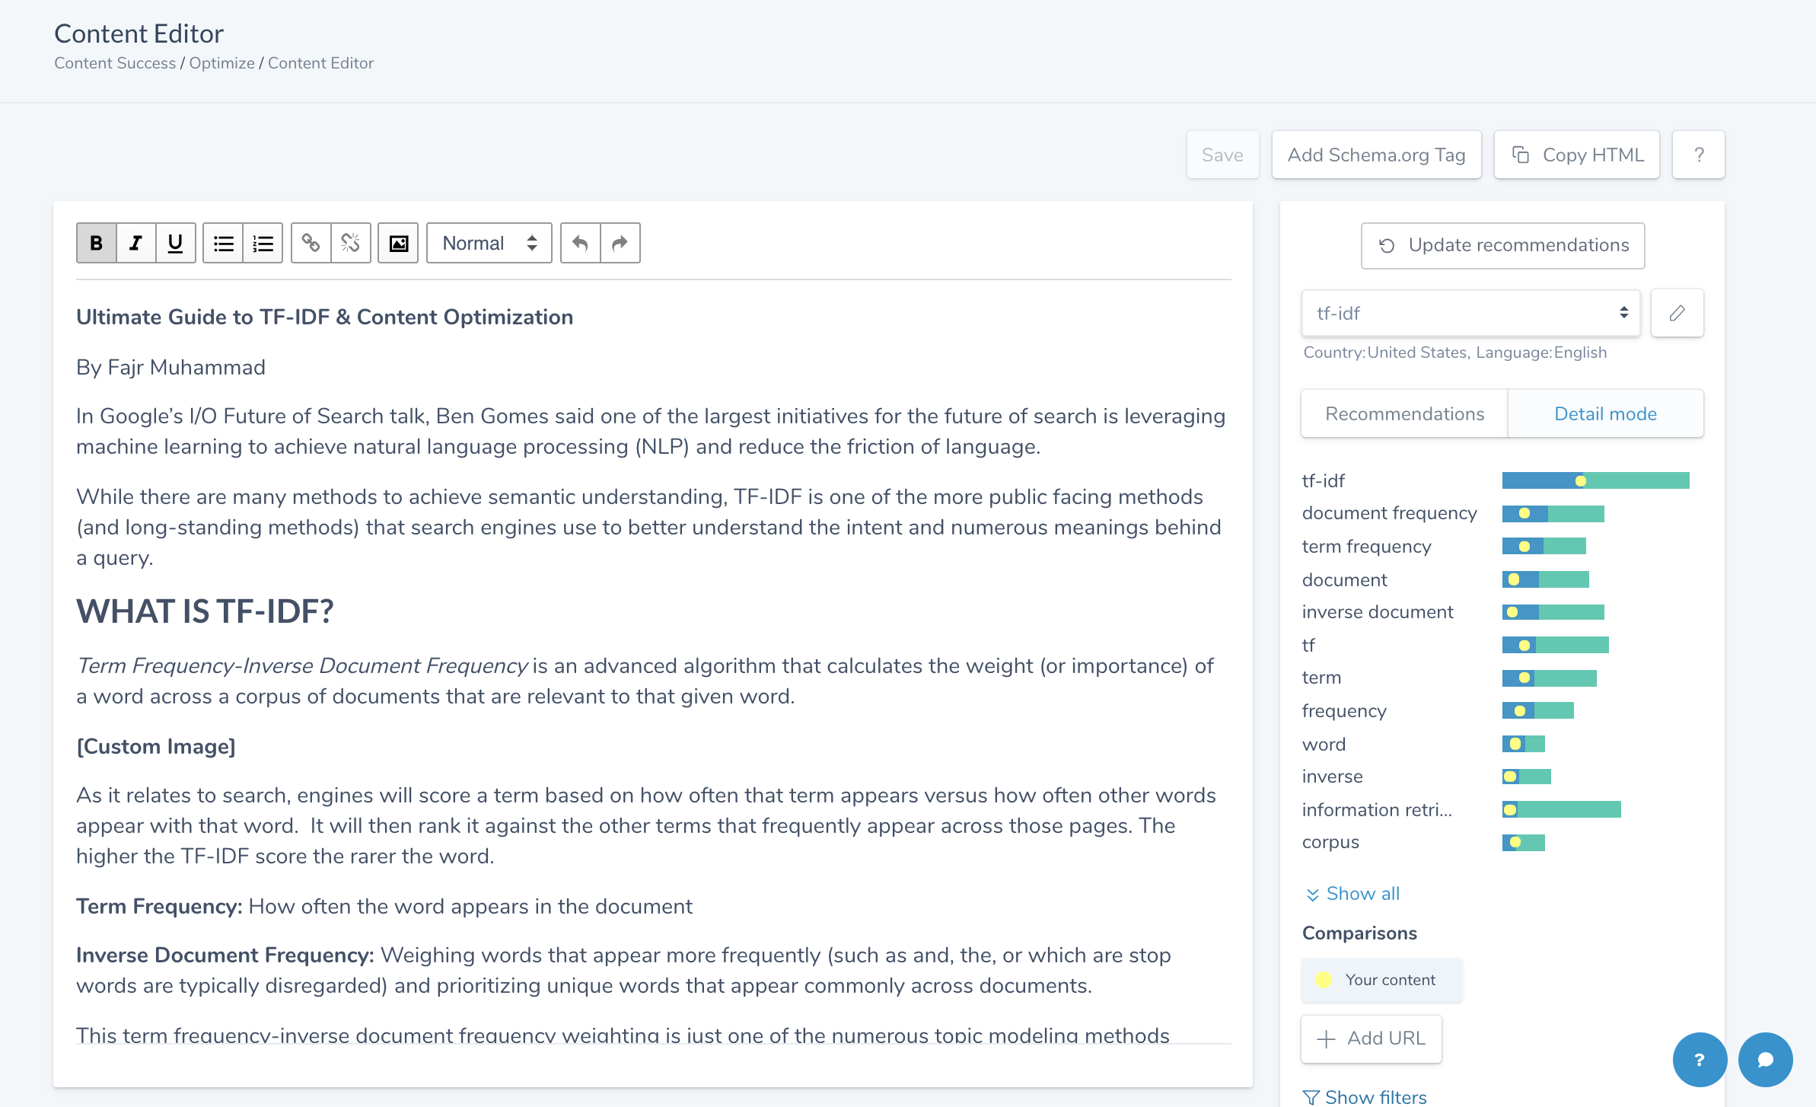This screenshot has width=1816, height=1107.
Task: Switch to the Detail mode tab
Action: (x=1605, y=413)
